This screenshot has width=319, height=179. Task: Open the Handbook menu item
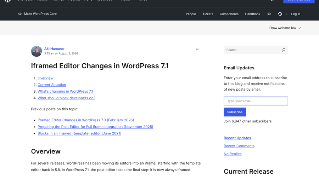pyautogui.click(x=252, y=14)
